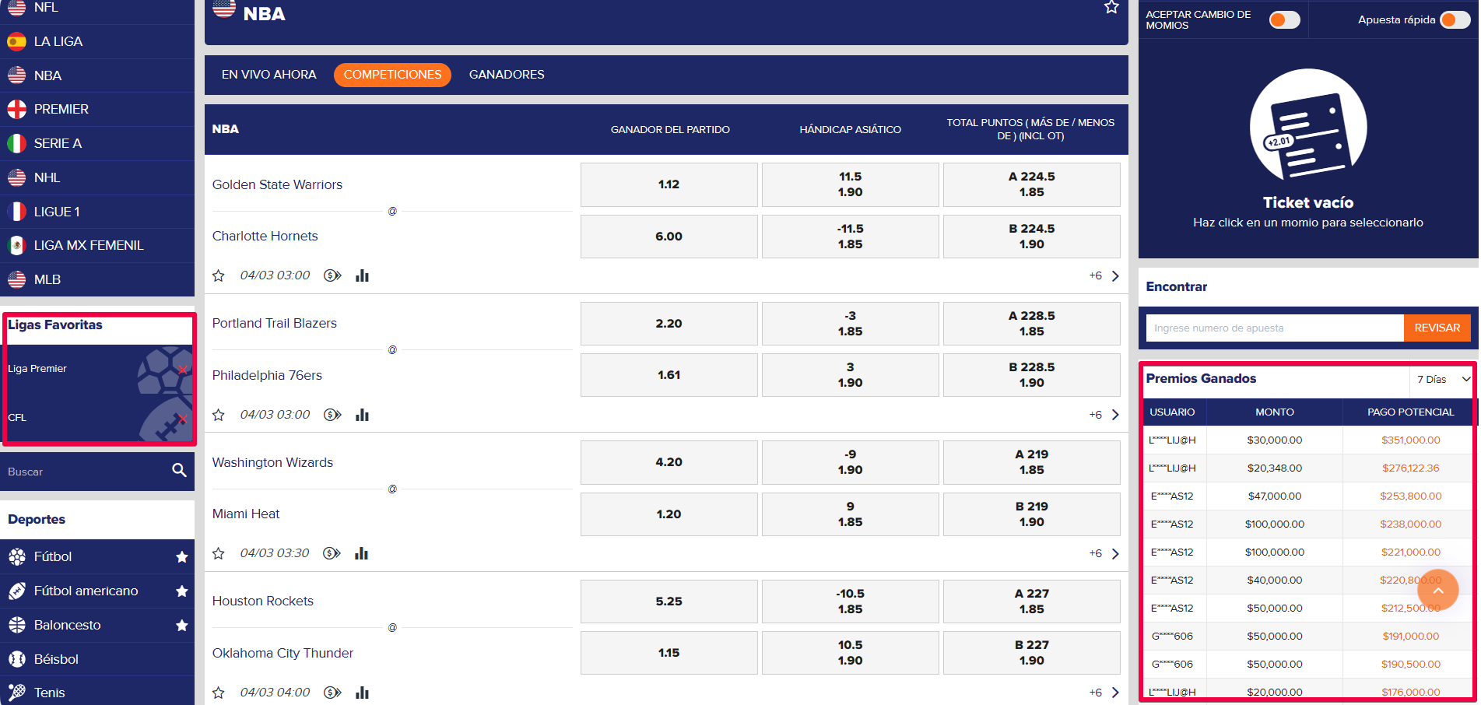Viewport: 1481px width, 705px height.
Task: Unfavorite Fútbol using its star
Action: click(182, 557)
